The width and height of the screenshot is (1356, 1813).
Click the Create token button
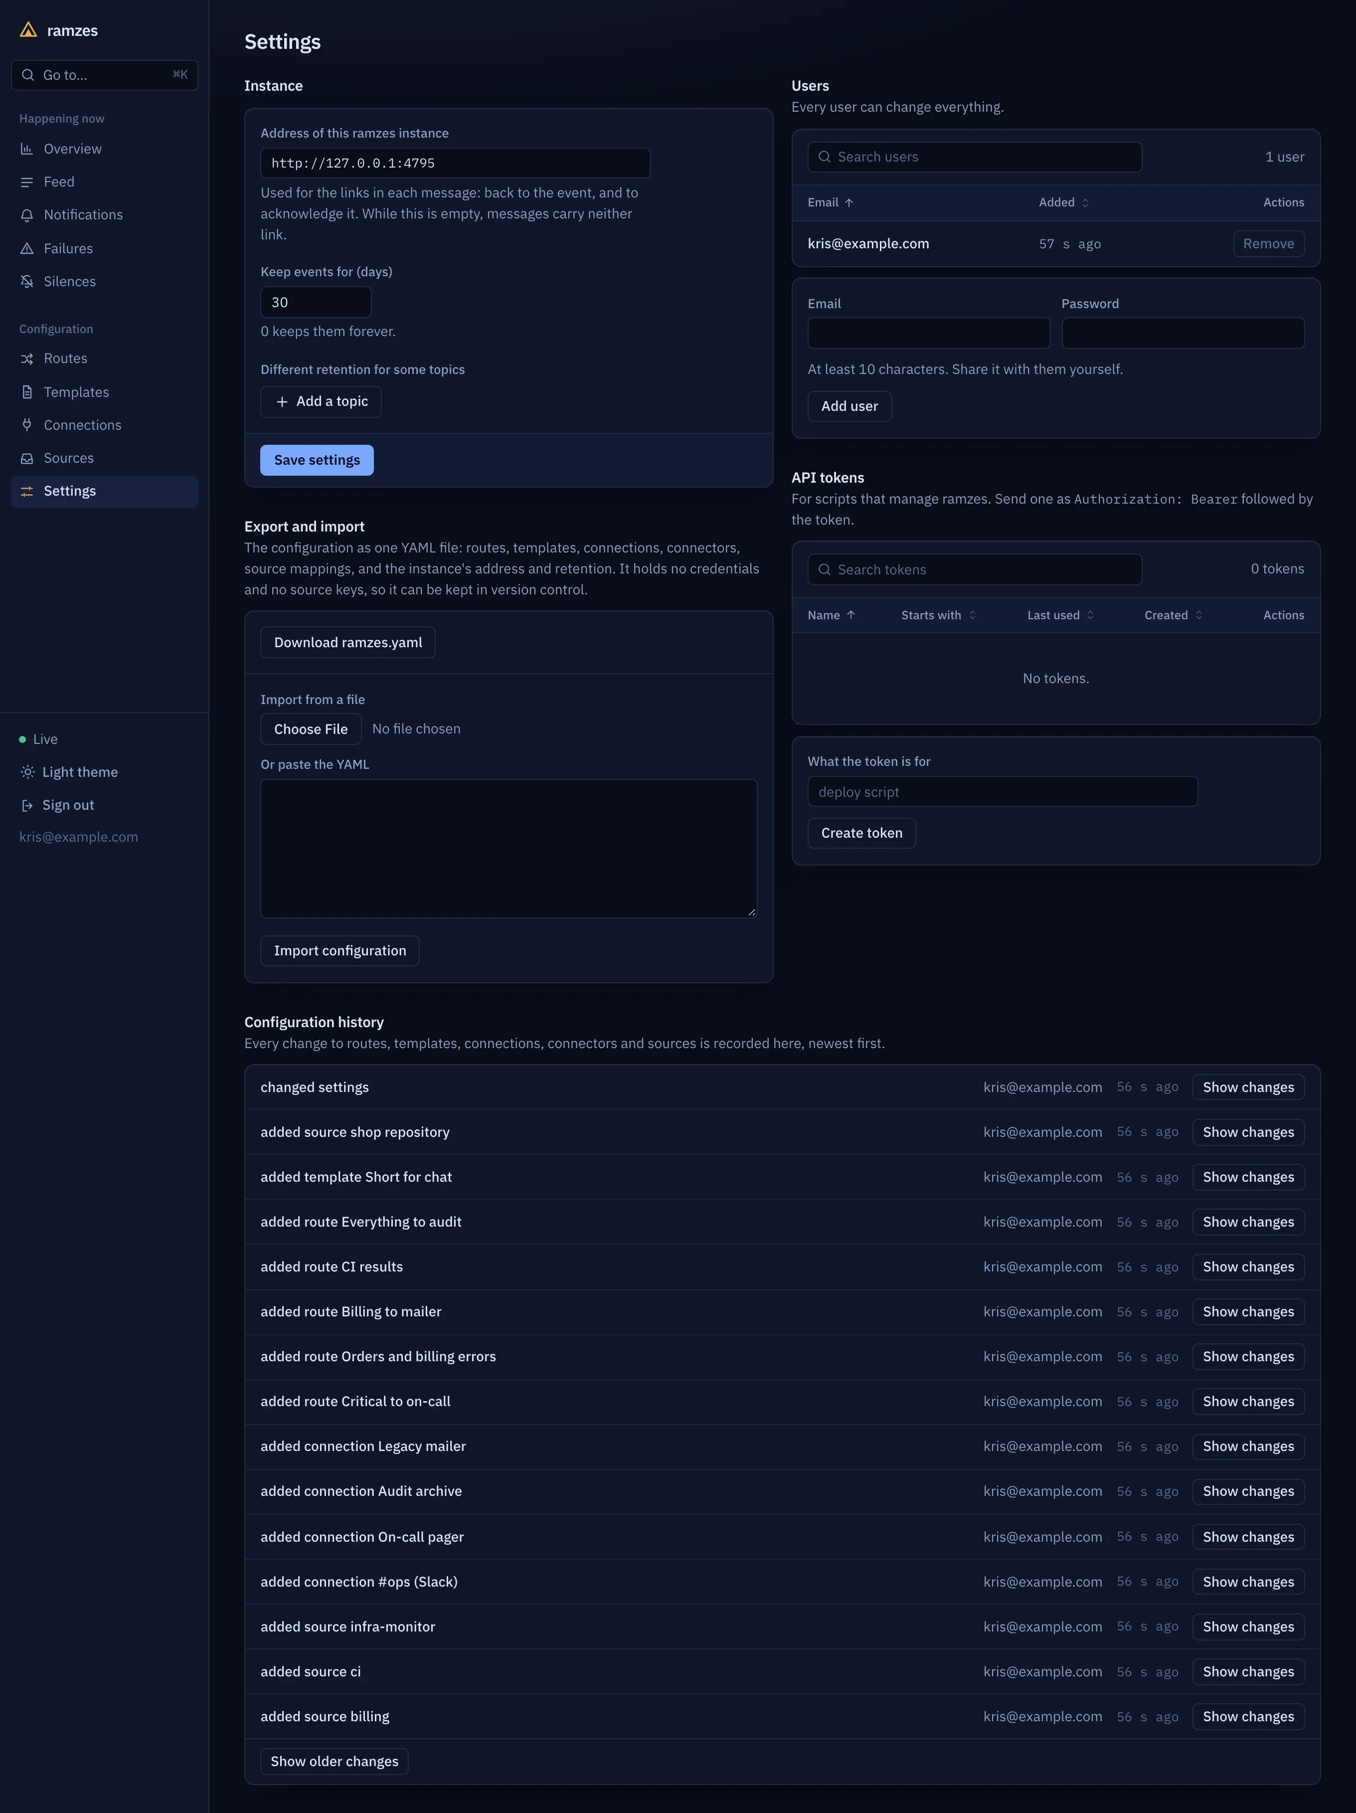point(861,833)
